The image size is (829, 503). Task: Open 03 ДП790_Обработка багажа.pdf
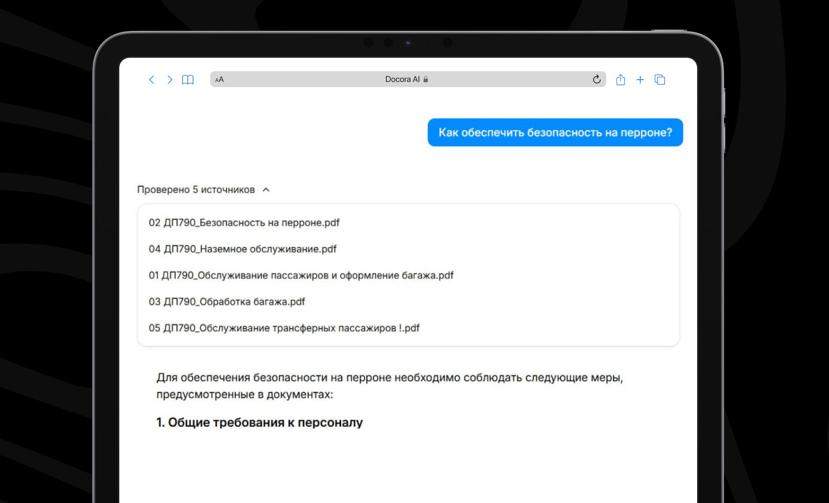227,302
